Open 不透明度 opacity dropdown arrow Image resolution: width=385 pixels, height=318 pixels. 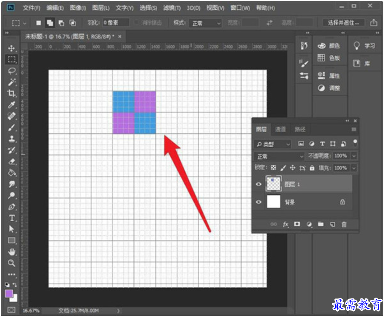click(x=354, y=156)
